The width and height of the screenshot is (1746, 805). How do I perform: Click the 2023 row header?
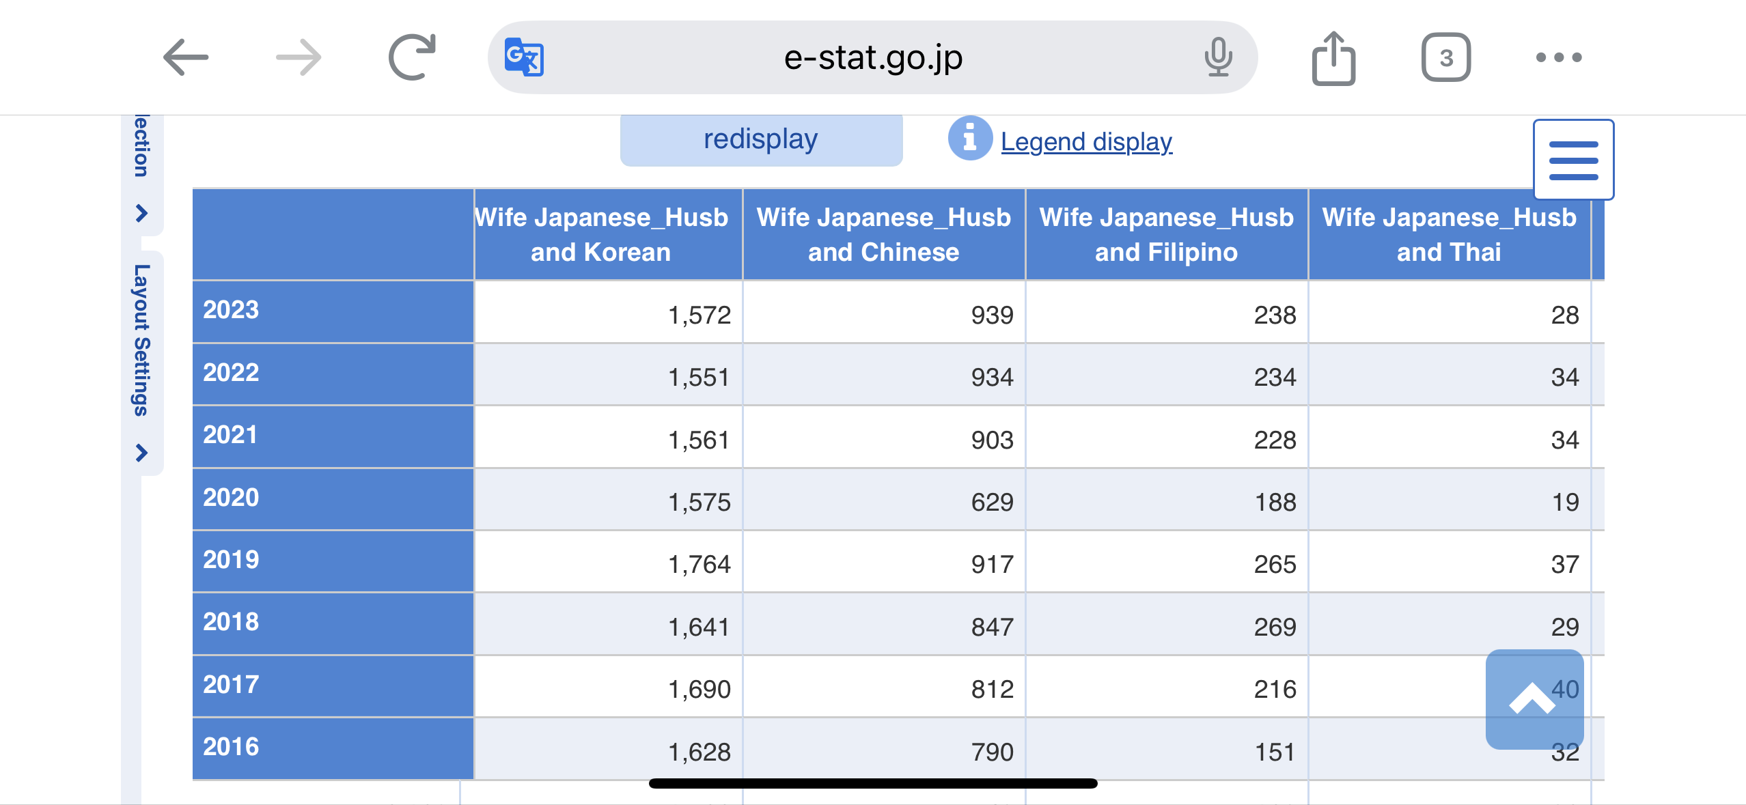coord(333,311)
